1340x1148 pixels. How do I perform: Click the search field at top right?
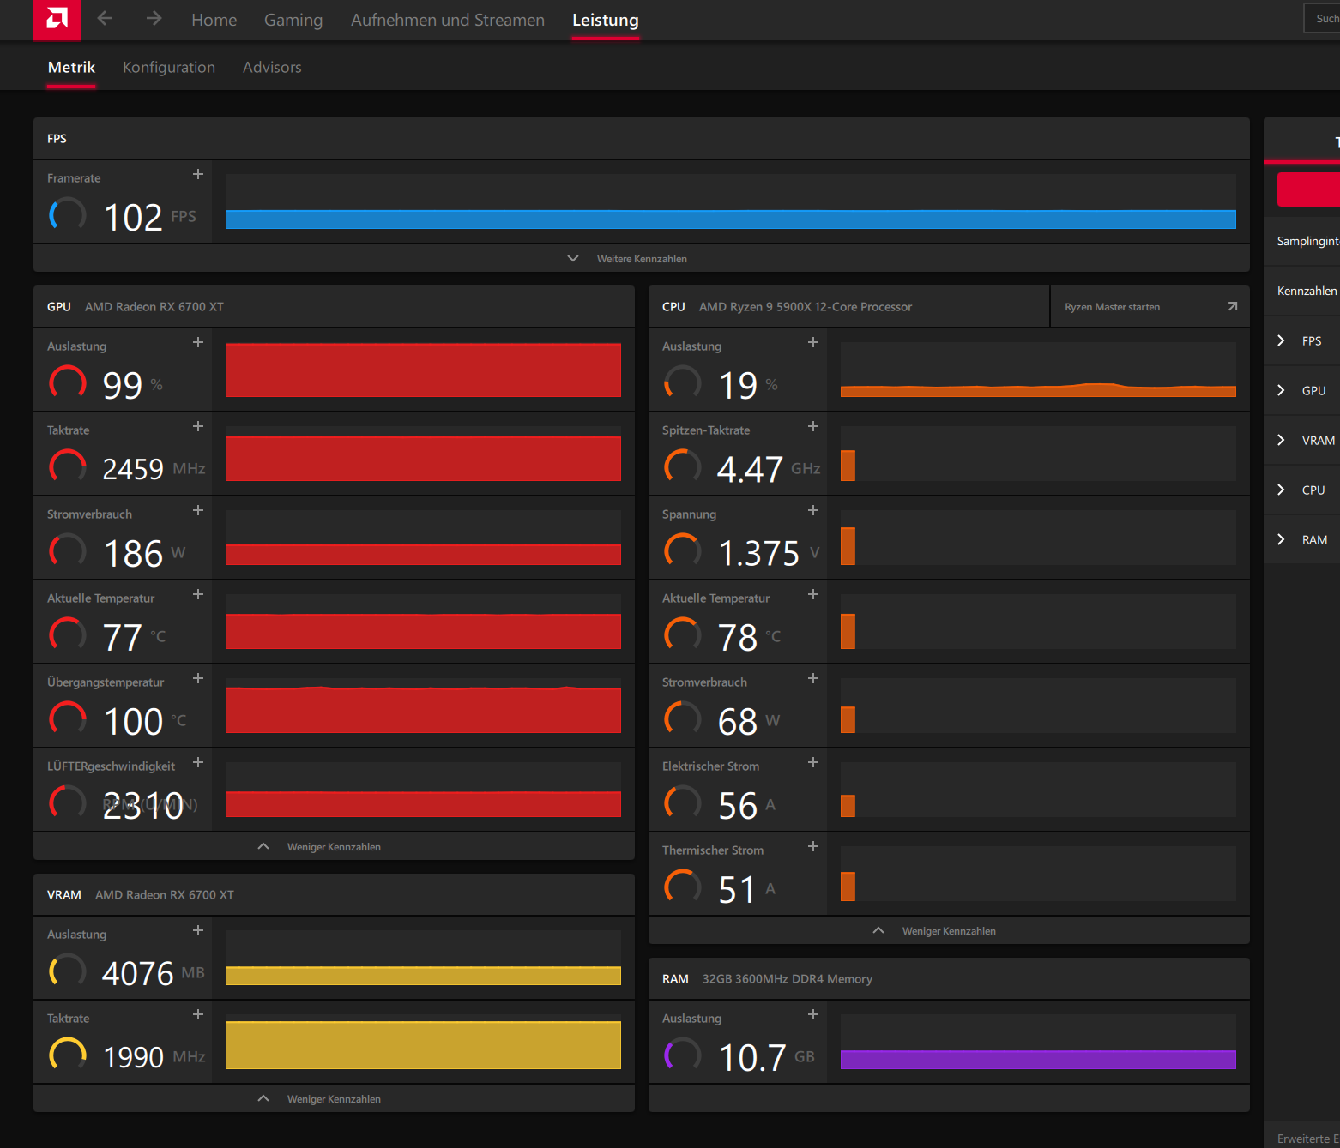[1322, 18]
